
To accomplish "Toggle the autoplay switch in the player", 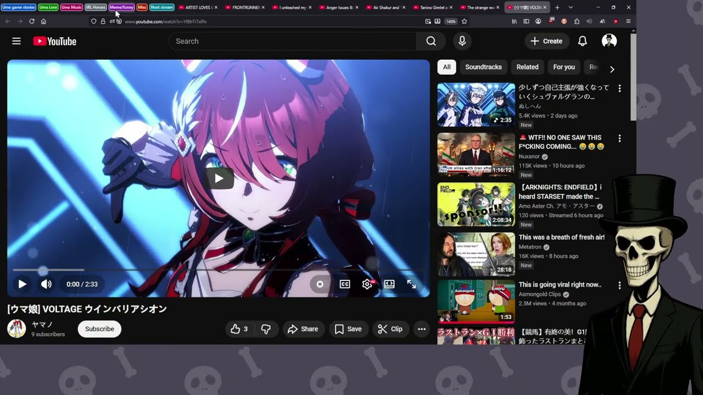I will point(320,284).
